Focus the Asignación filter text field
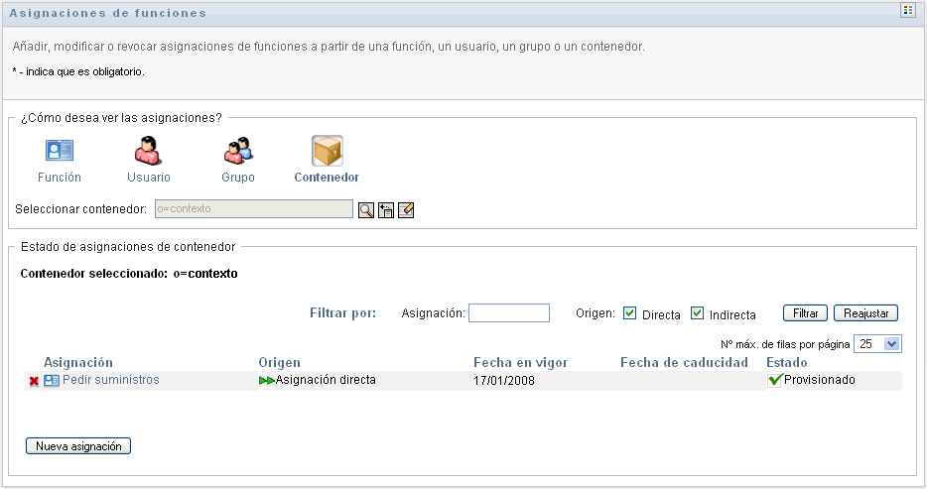This screenshot has height=489, width=927. pyautogui.click(x=508, y=313)
